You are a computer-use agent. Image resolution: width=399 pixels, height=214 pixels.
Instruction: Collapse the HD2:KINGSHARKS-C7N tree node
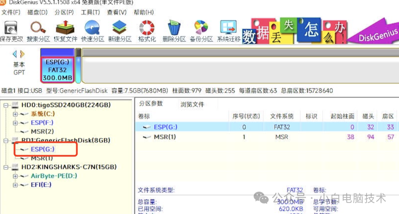pos(6,167)
